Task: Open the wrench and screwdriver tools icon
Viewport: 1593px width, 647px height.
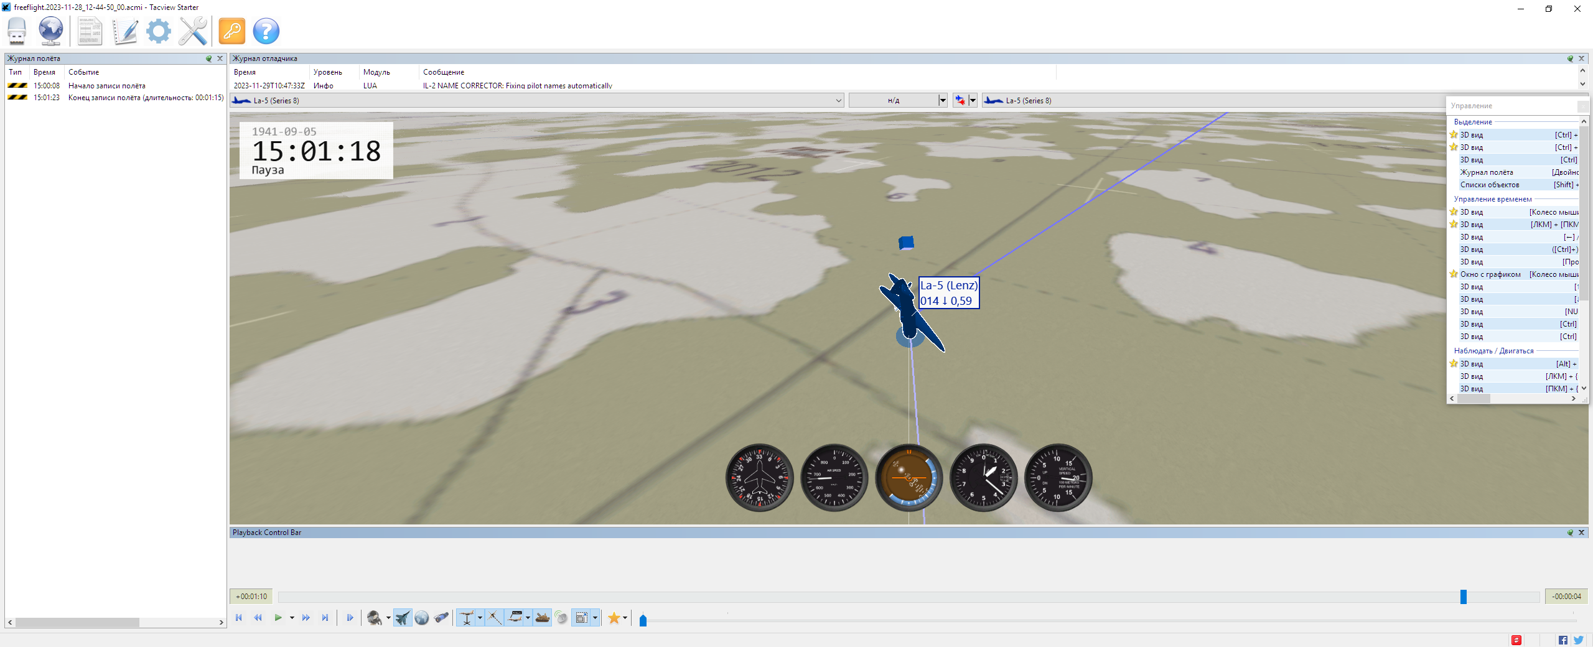Action: coord(193,31)
